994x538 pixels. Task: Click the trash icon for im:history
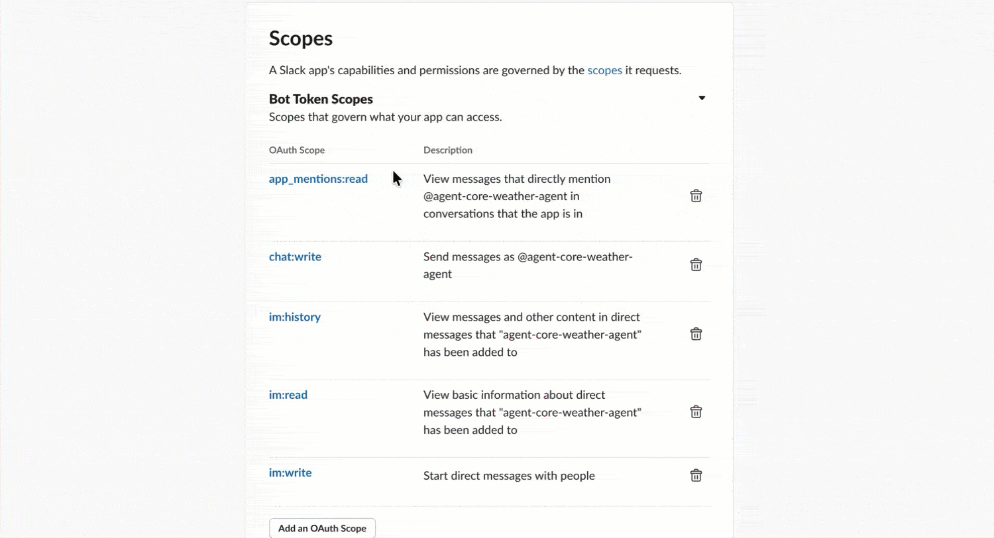[696, 334]
